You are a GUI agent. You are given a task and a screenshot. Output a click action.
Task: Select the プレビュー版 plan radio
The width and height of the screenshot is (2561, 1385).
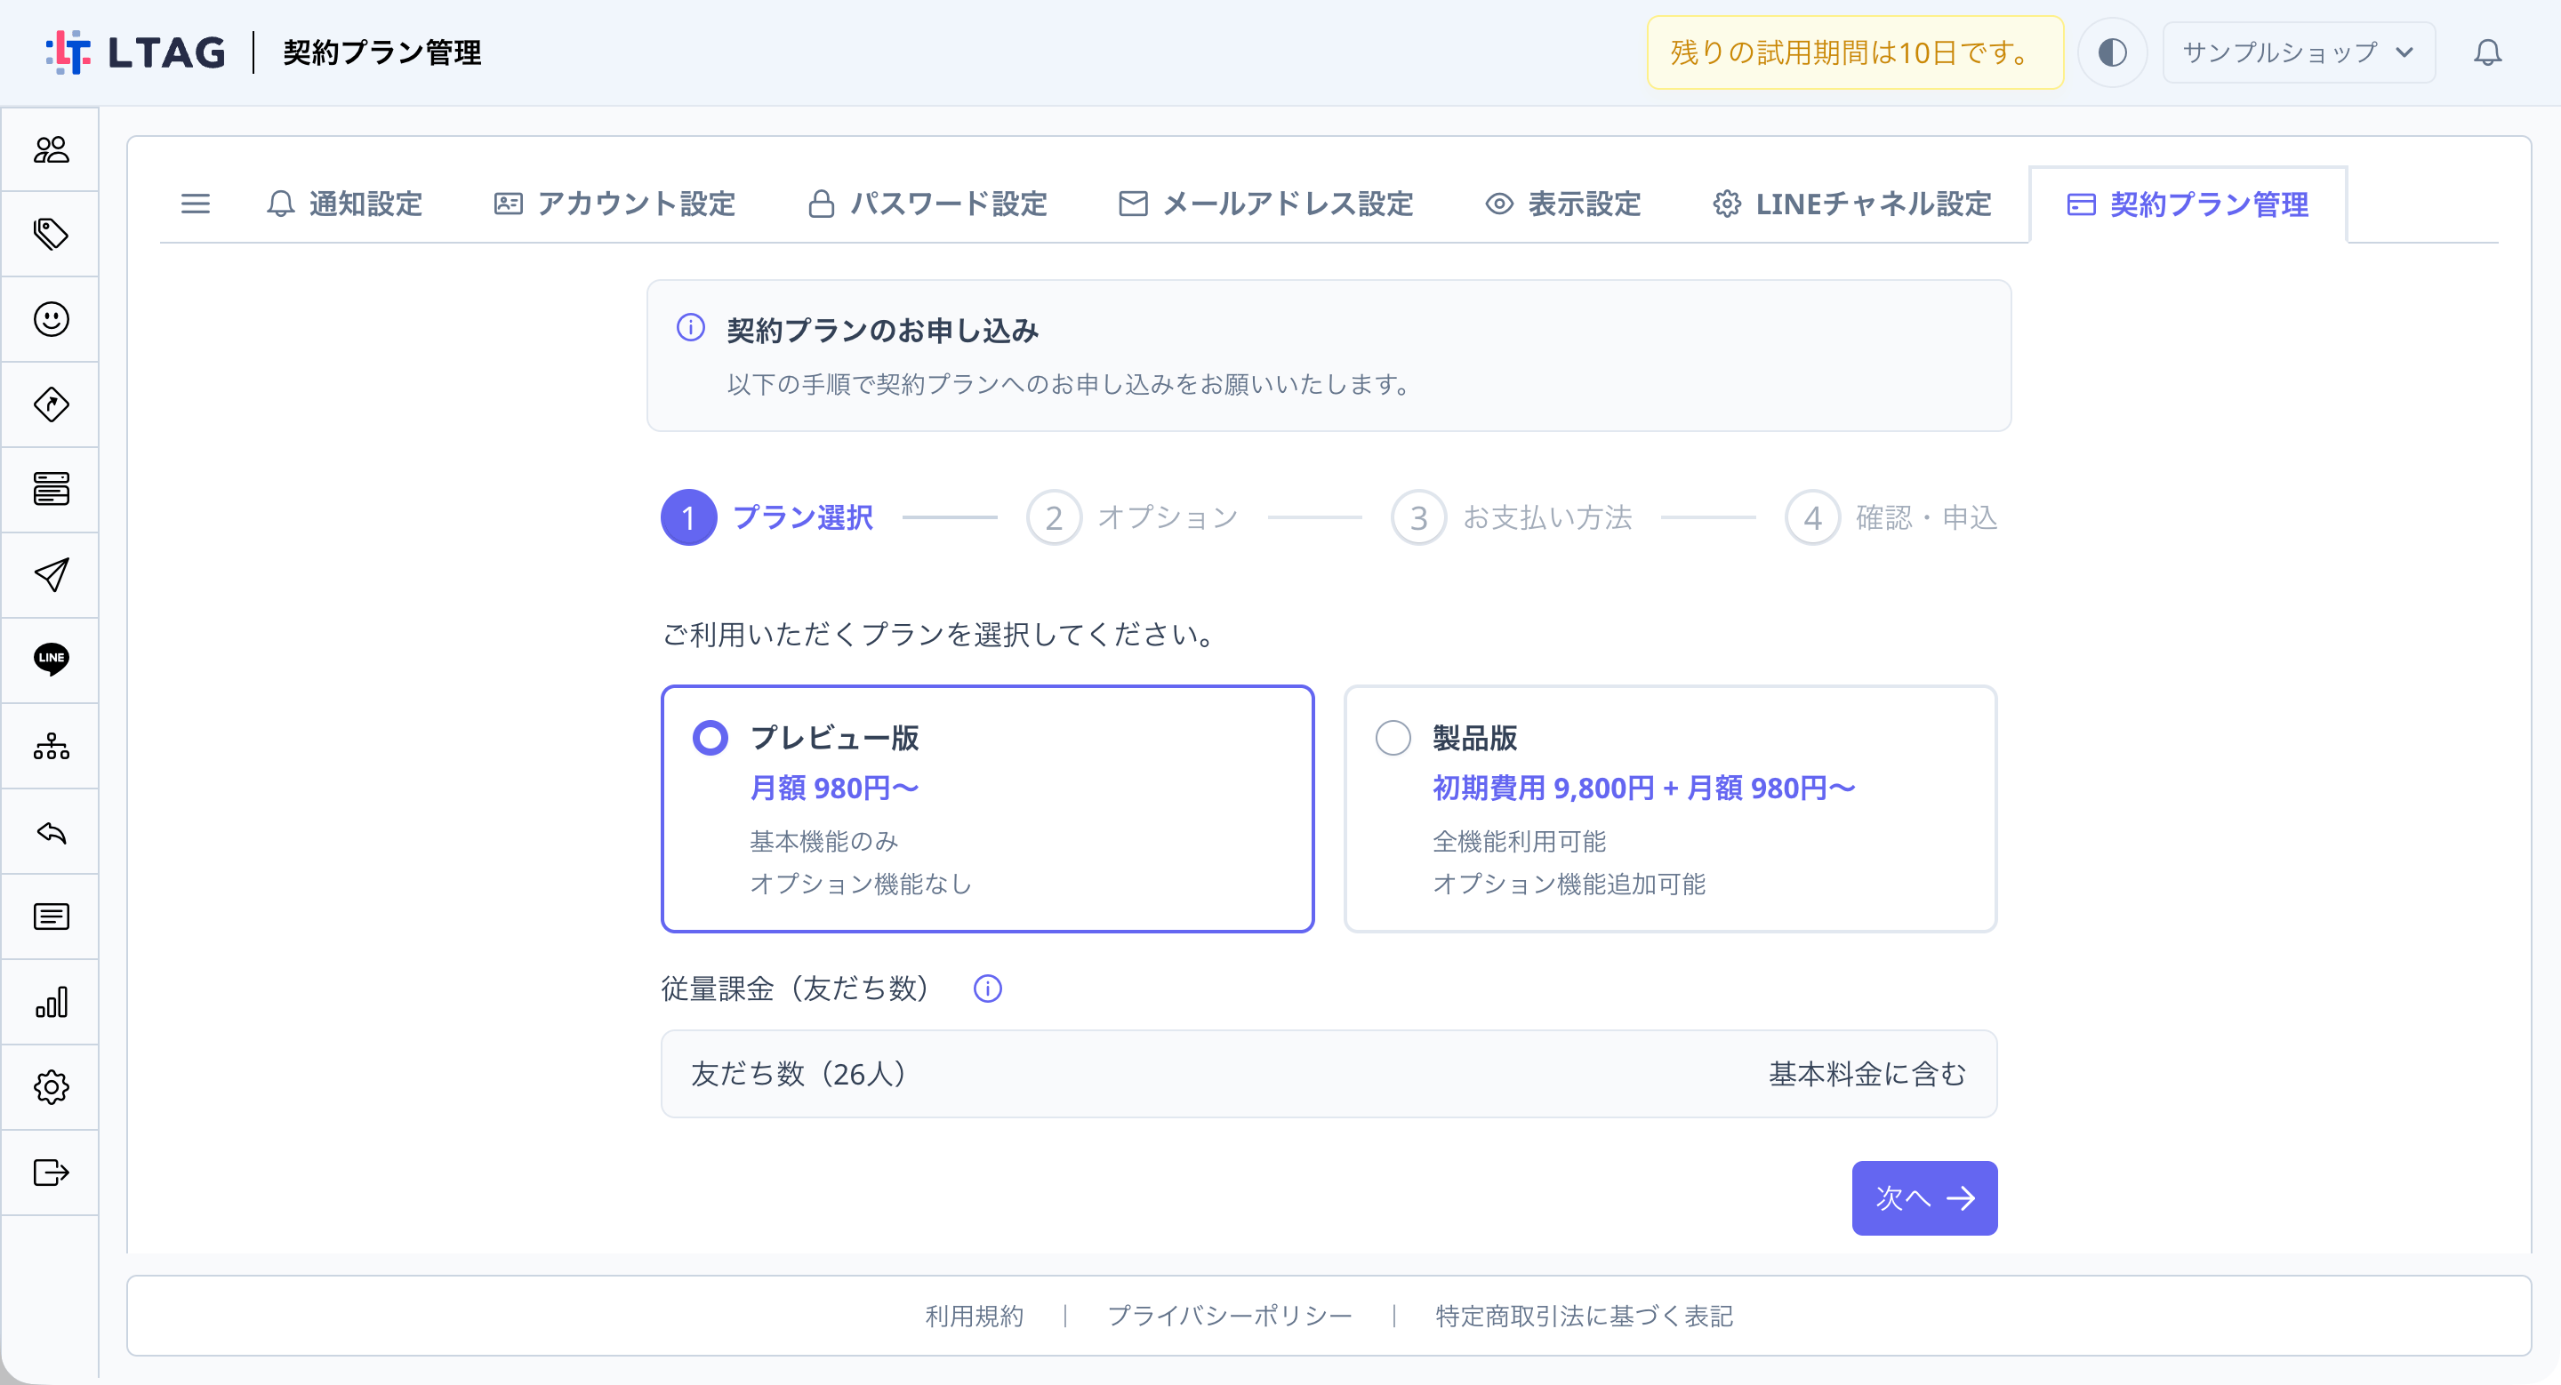point(710,738)
